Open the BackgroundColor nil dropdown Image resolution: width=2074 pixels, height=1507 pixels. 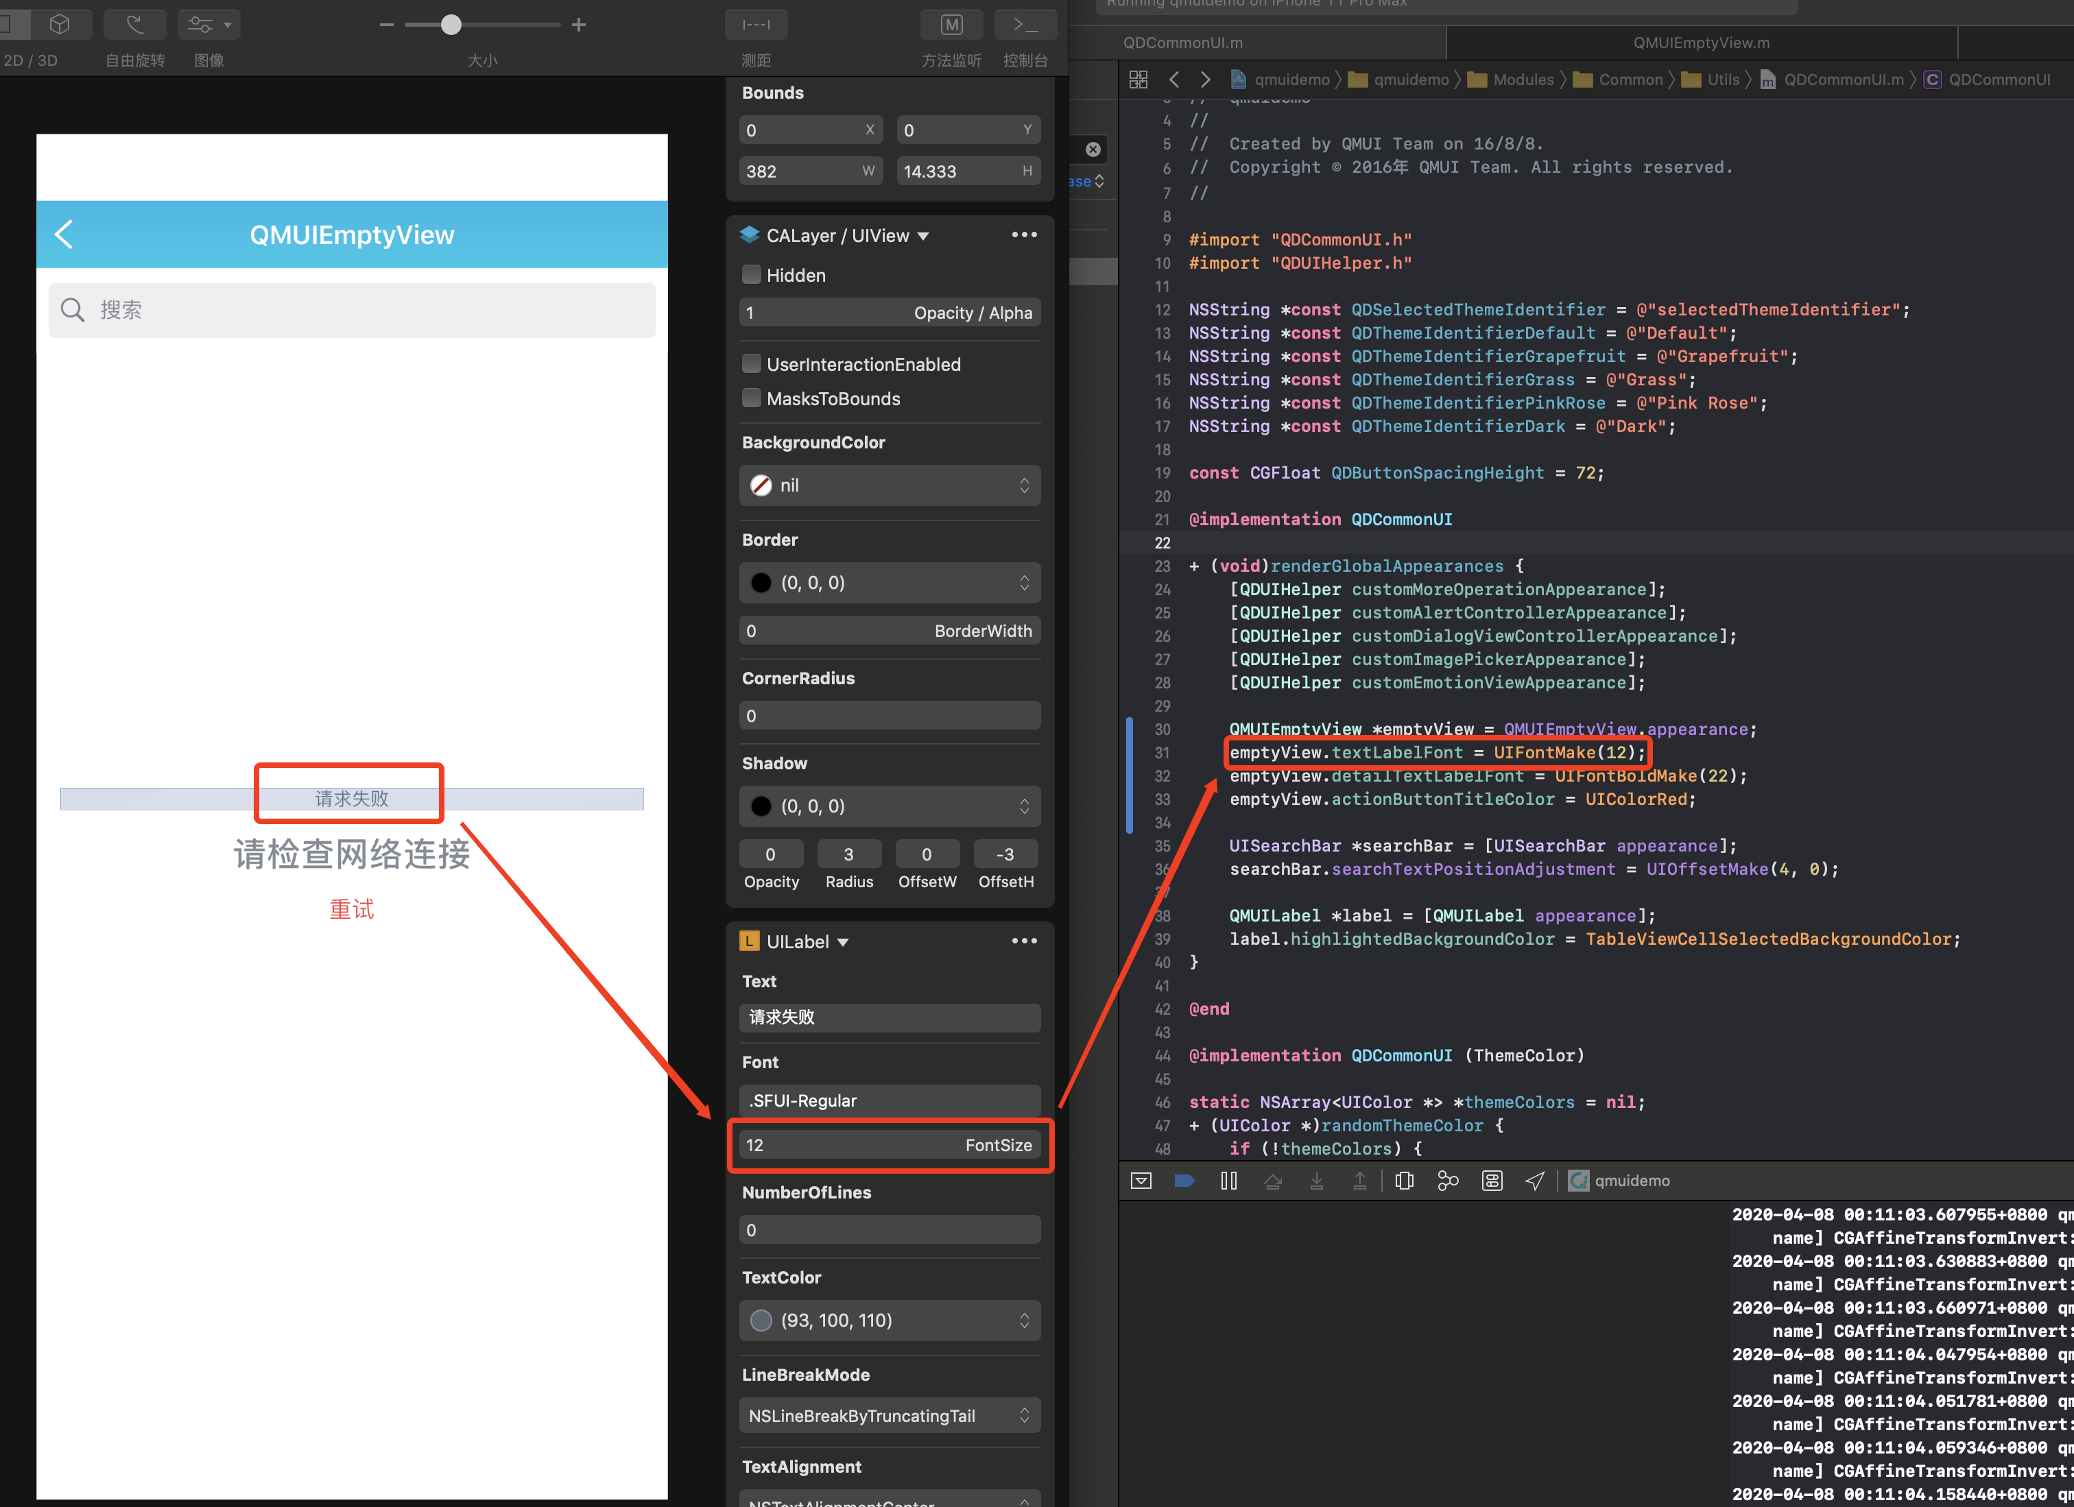tap(889, 485)
